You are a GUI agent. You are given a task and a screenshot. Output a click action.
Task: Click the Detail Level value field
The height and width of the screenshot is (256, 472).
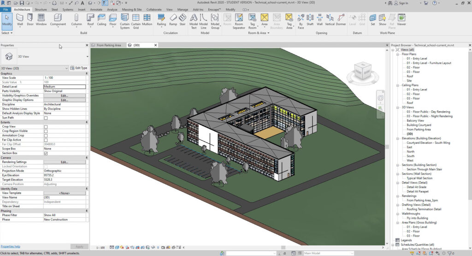click(x=65, y=87)
